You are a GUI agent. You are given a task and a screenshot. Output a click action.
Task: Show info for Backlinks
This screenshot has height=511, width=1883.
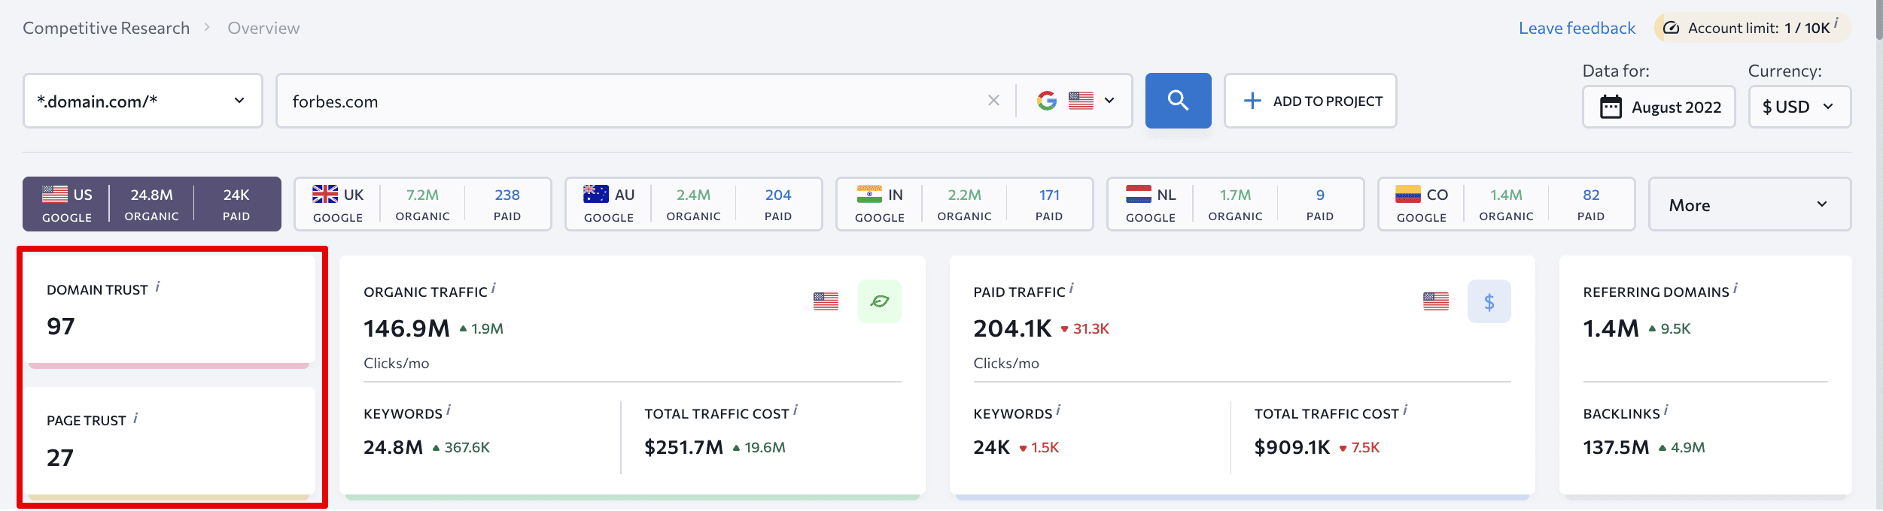1665,410
